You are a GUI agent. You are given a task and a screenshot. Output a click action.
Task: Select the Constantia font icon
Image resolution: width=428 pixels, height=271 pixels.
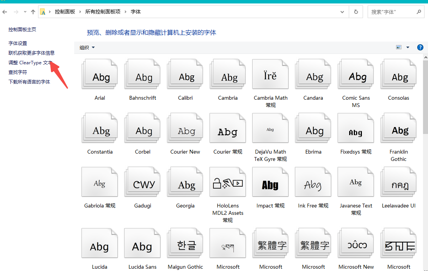click(100, 128)
